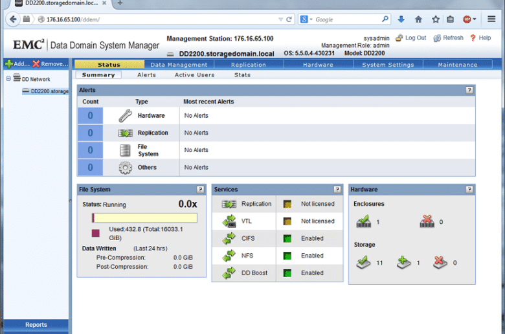This screenshot has height=334, width=505.
Task: Select DD Network tree item
Action: click(x=32, y=78)
